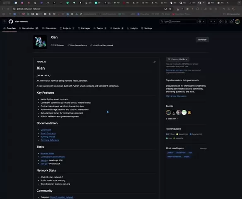
Task: Click the Xian organization avatar image
Action: [x=40, y=42]
